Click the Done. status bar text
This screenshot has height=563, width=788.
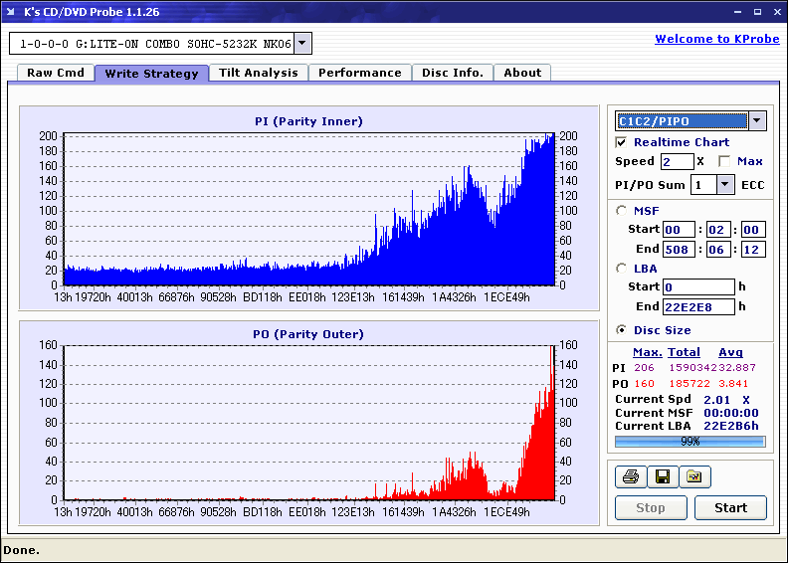[21, 550]
